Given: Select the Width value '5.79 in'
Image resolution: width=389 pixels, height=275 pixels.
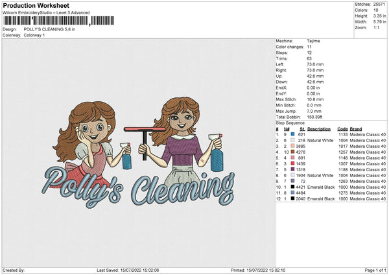Looking at the screenshot, I should point(379,22).
